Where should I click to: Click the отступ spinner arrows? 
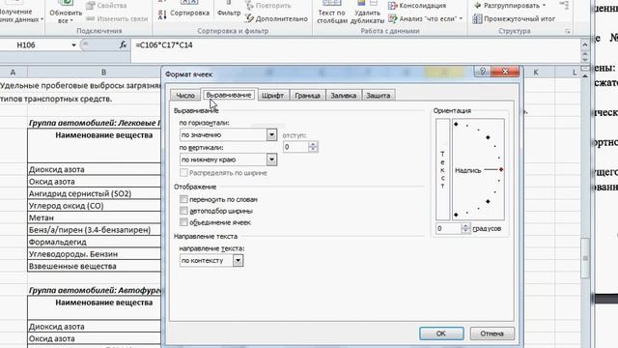pos(313,147)
